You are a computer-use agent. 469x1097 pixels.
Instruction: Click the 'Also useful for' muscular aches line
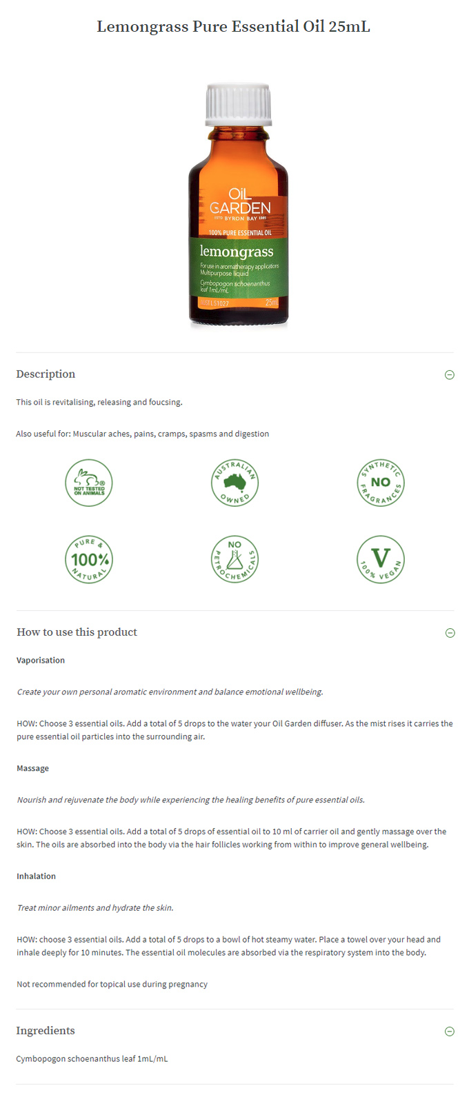click(x=143, y=434)
